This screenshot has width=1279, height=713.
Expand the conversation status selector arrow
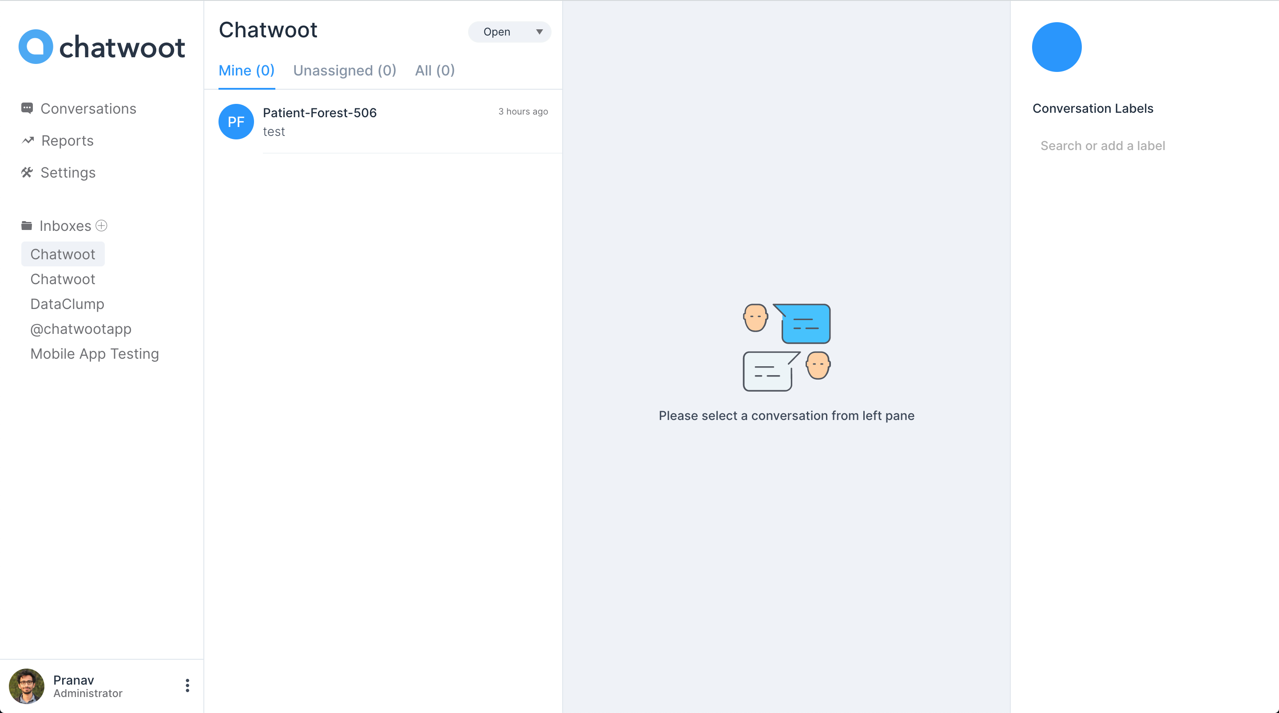coord(540,31)
